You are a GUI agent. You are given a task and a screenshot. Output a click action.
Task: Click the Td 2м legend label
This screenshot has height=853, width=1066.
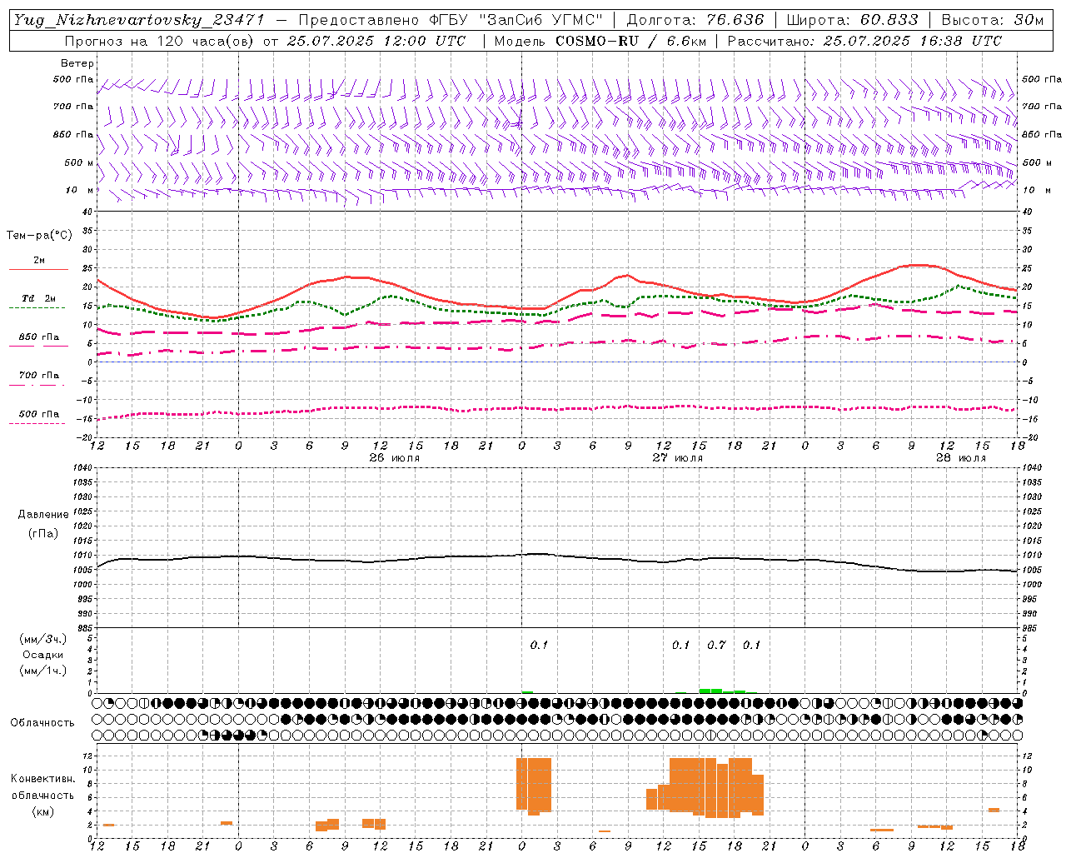pos(39,298)
